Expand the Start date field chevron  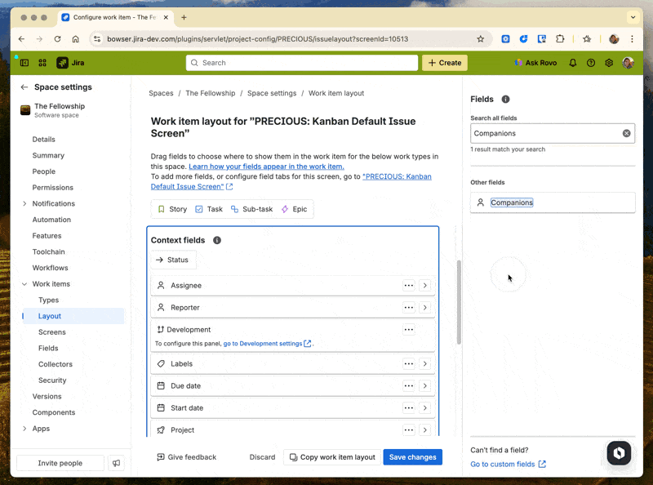point(424,408)
